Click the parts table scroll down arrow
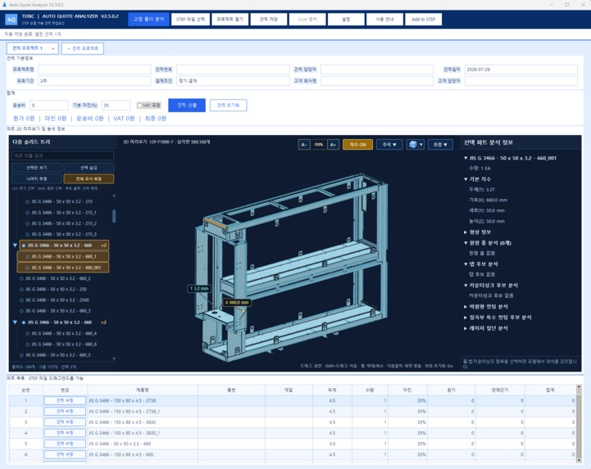This screenshot has width=591, height=469. [x=579, y=460]
